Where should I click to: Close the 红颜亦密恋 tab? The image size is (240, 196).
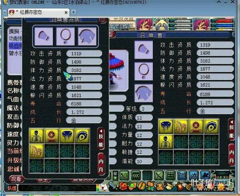66,12
